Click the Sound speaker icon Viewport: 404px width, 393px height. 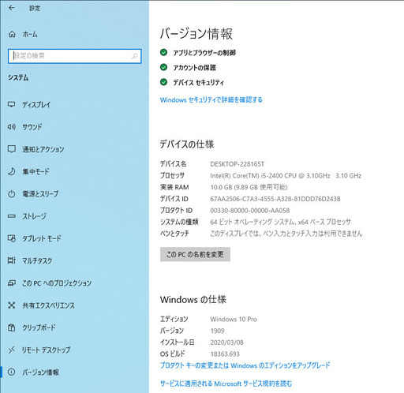11,127
